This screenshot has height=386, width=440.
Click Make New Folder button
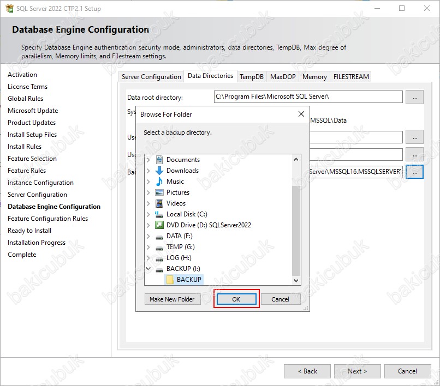click(172, 299)
